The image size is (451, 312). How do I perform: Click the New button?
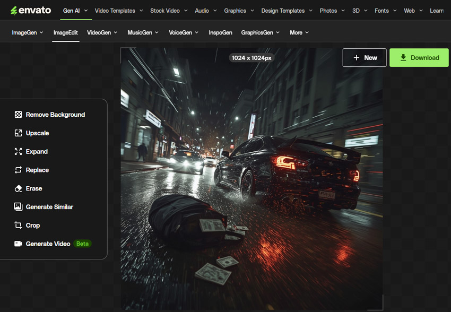tap(365, 57)
